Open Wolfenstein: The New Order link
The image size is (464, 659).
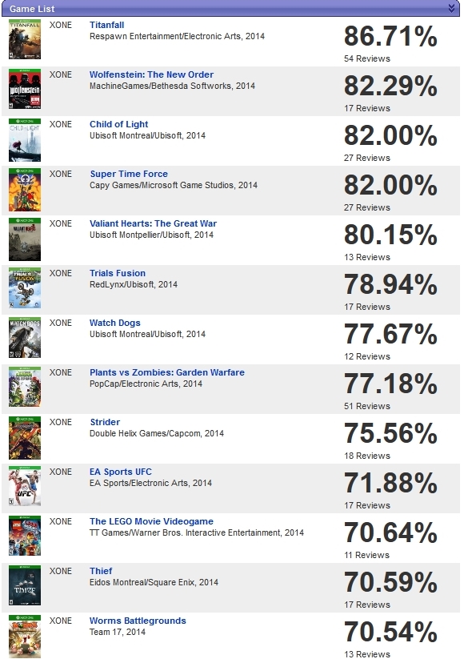click(x=151, y=74)
